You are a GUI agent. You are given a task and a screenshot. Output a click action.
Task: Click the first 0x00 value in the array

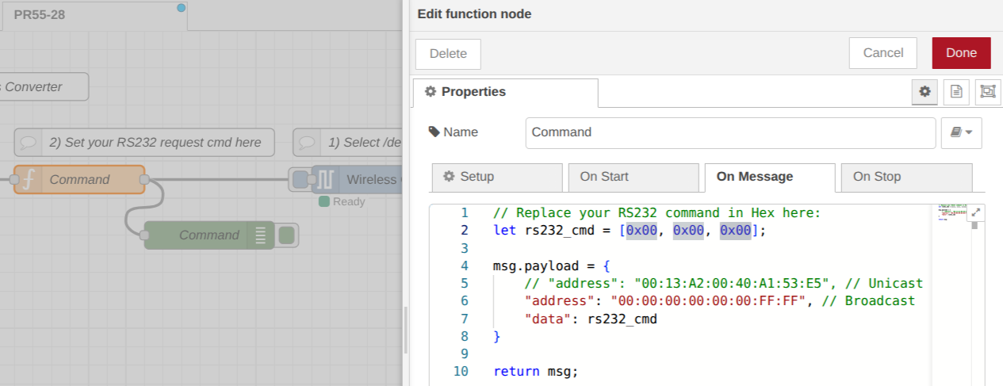click(x=641, y=231)
